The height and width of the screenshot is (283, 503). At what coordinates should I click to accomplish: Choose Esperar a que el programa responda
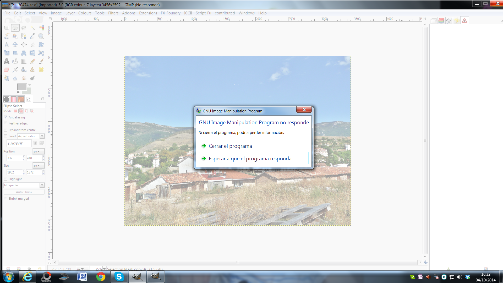(x=254, y=159)
